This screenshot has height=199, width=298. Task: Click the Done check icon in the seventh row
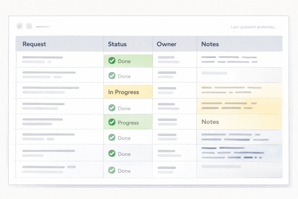[x=112, y=153]
